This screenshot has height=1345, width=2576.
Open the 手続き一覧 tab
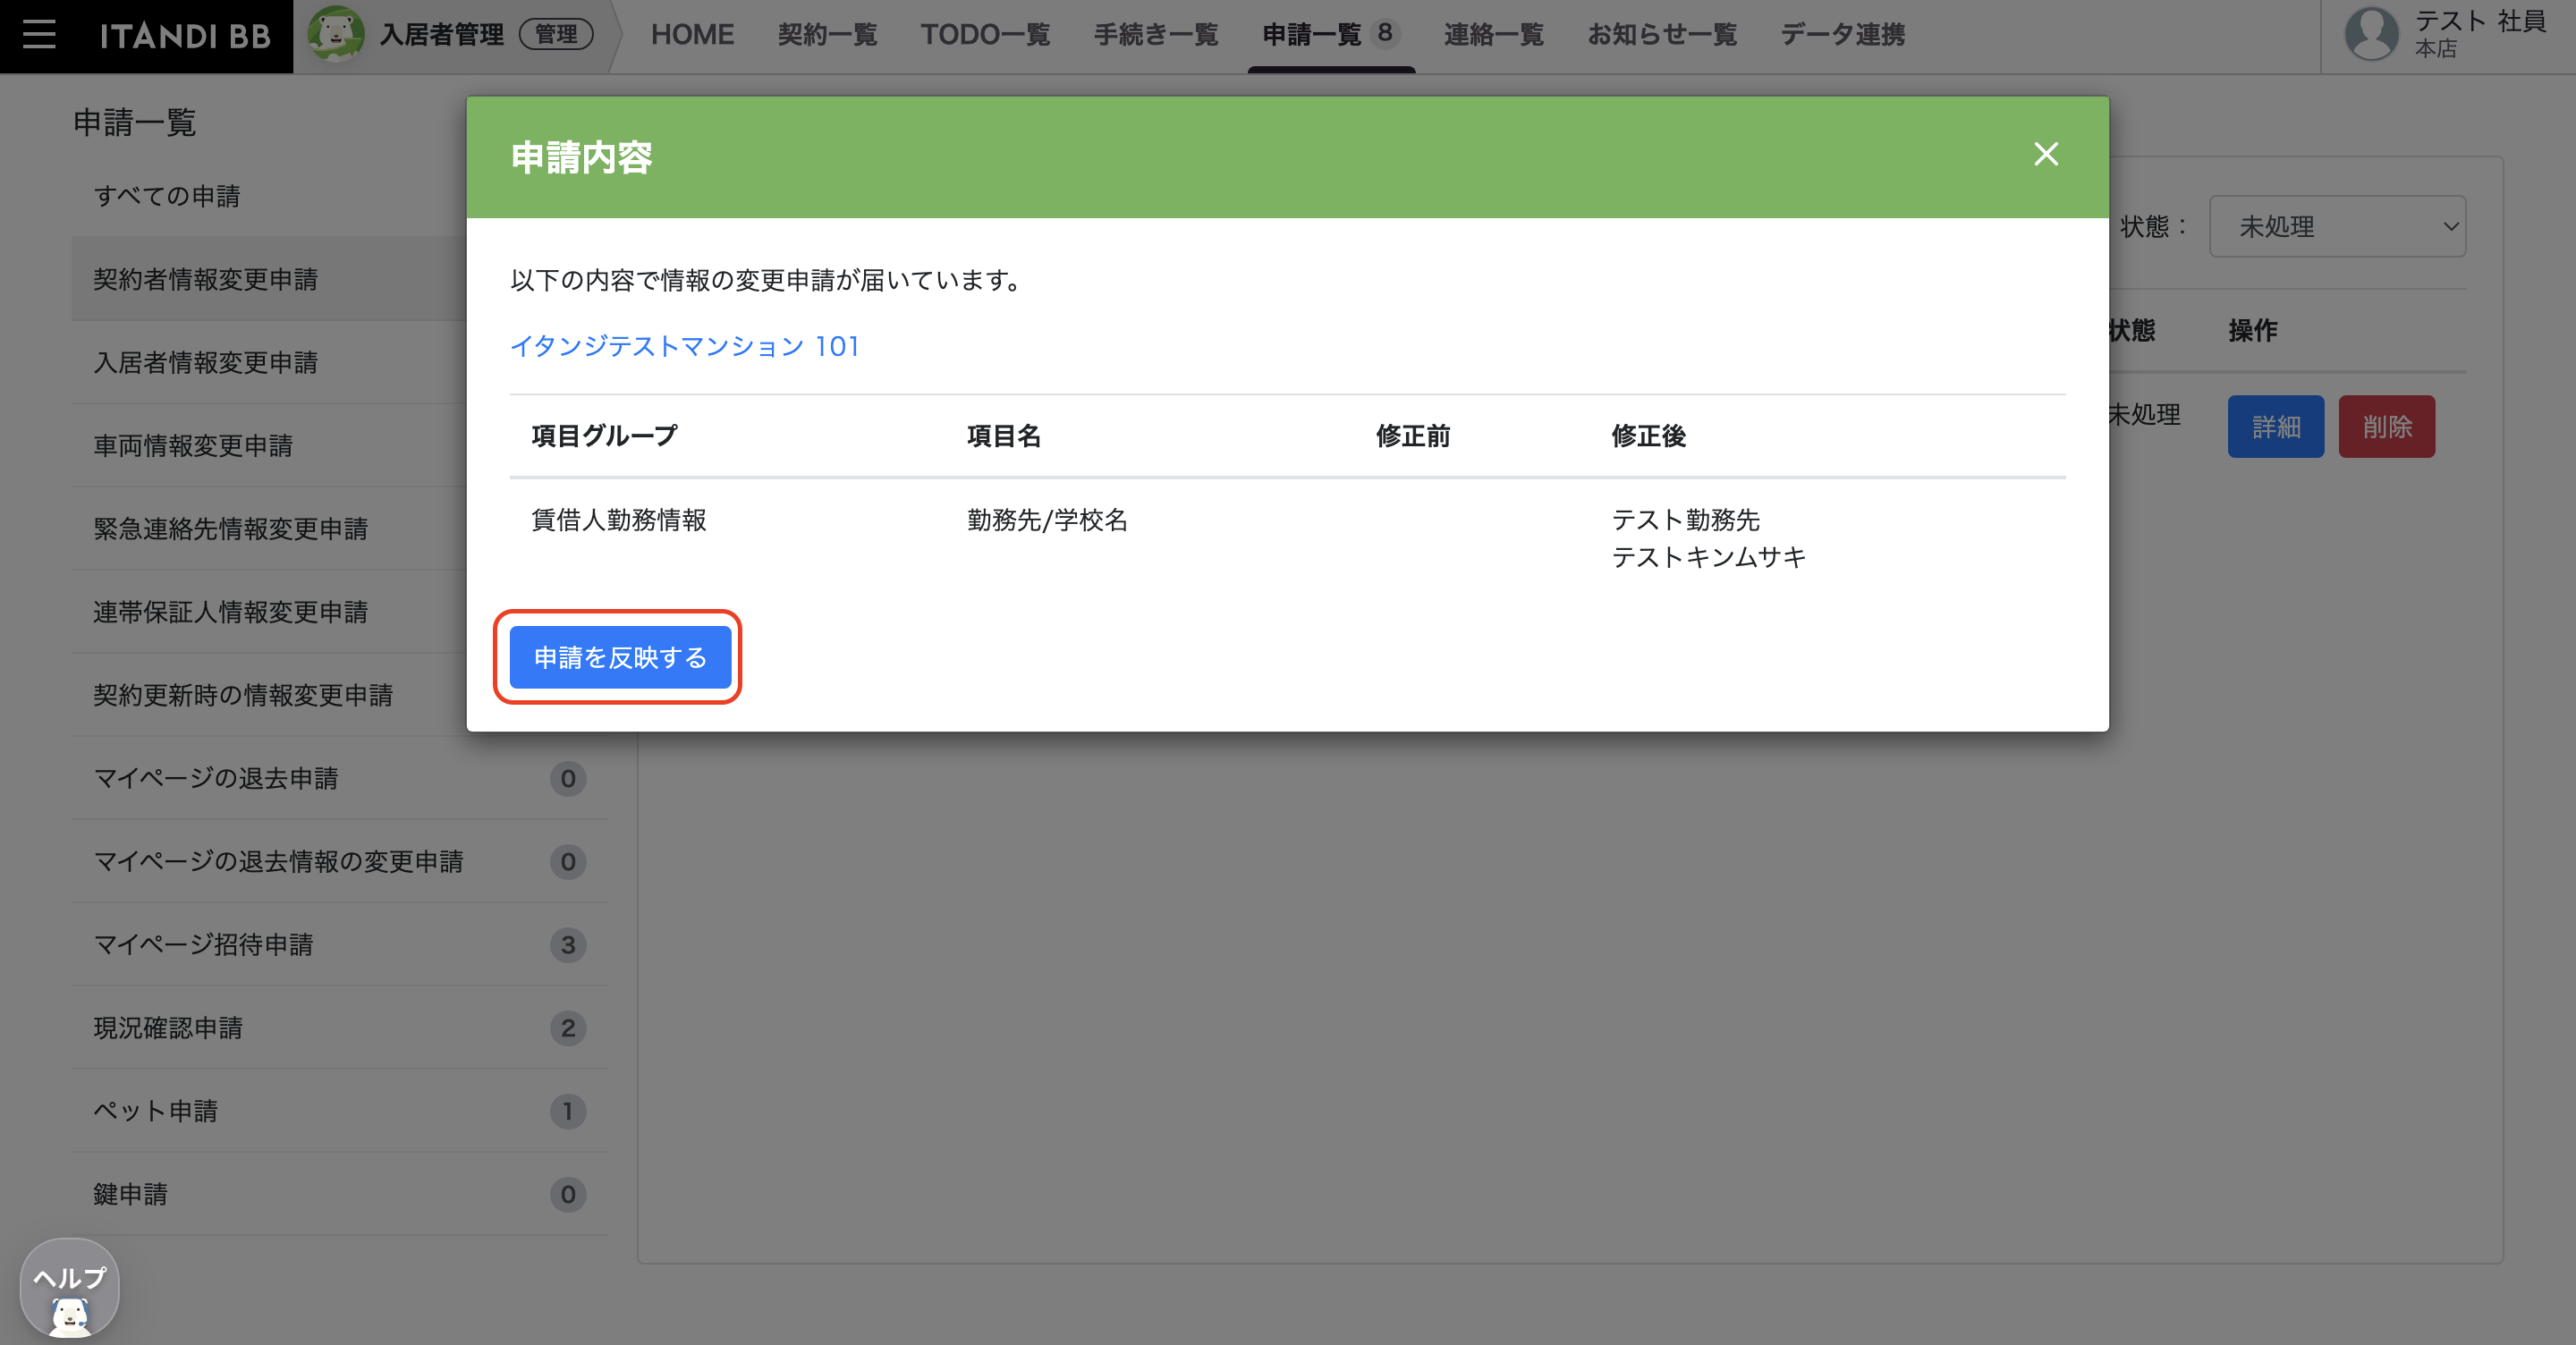point(1156,35)
